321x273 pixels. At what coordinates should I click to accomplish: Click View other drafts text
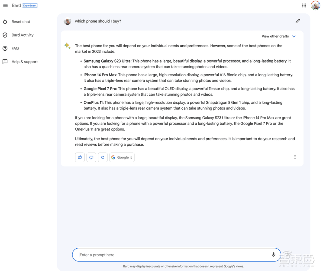tap(275, 36)
